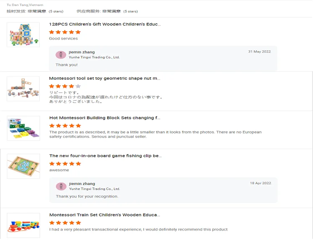
Task: Open 'The new four-in-one board game' title
Action: (105, 156)
